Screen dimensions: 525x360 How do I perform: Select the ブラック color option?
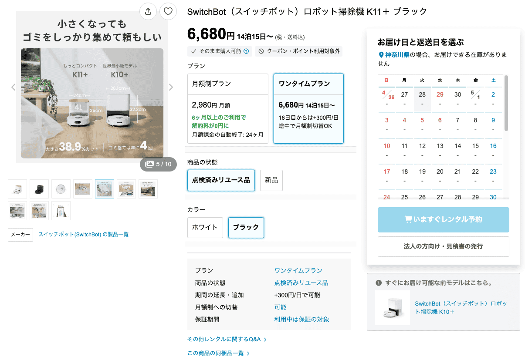[x=246, y=227]
